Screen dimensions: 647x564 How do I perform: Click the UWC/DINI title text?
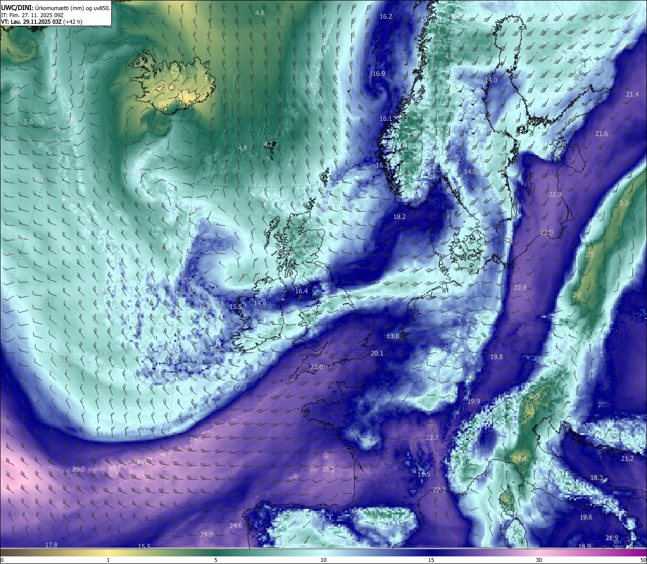coord(16,8)
